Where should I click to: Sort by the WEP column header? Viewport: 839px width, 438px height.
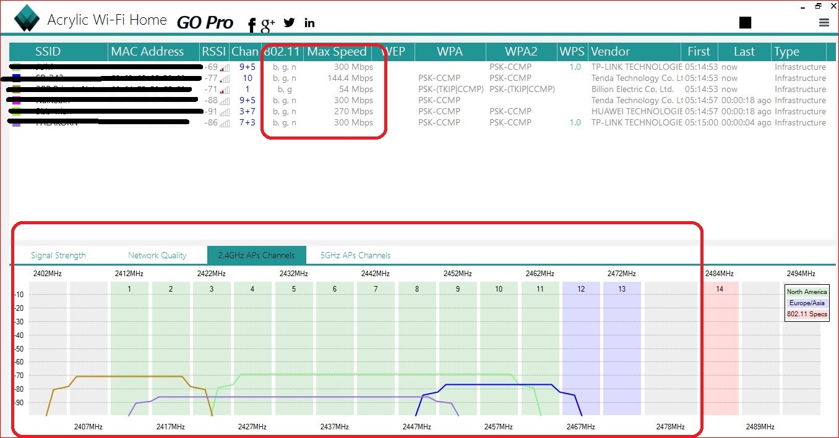(x=393, y=52)
